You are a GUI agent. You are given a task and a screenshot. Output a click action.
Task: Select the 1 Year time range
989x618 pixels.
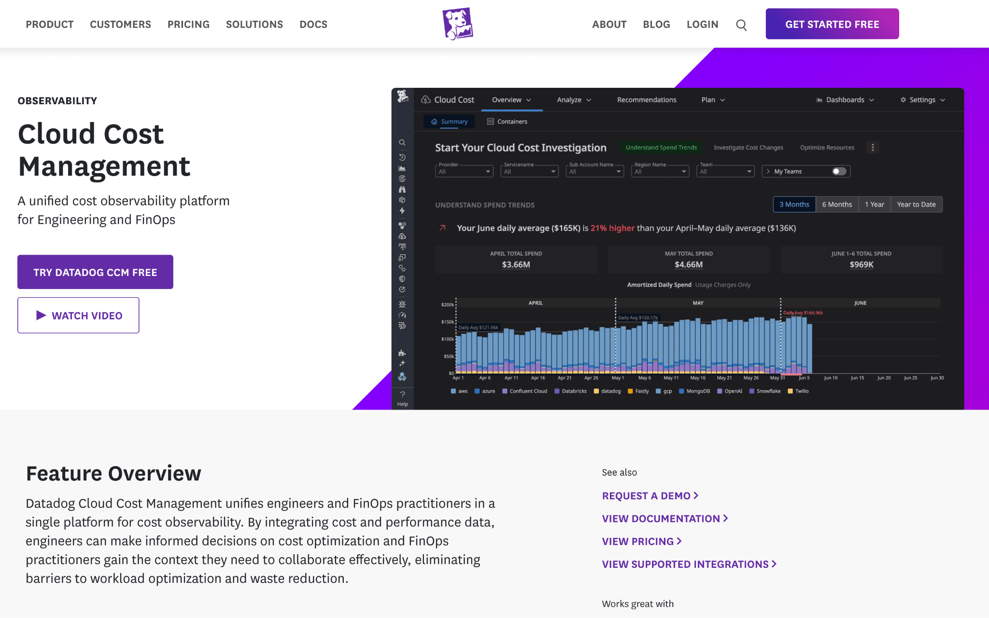(874, 205)
